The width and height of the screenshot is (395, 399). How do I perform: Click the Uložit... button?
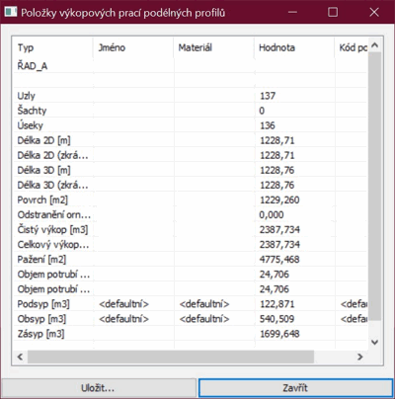click(x=99, y=388)
